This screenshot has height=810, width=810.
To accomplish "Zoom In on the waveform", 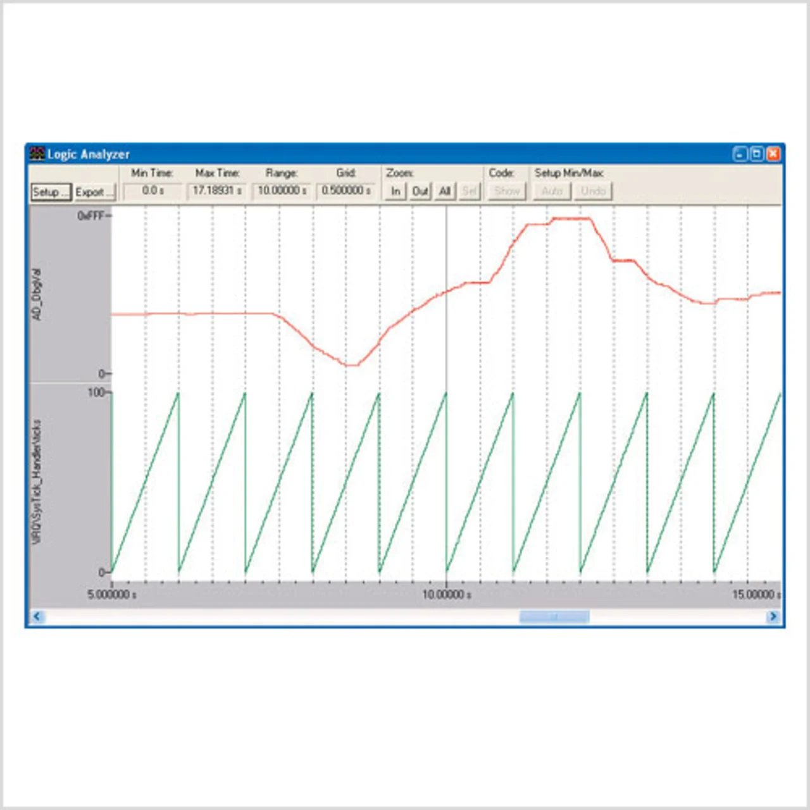I will (396, 191).
